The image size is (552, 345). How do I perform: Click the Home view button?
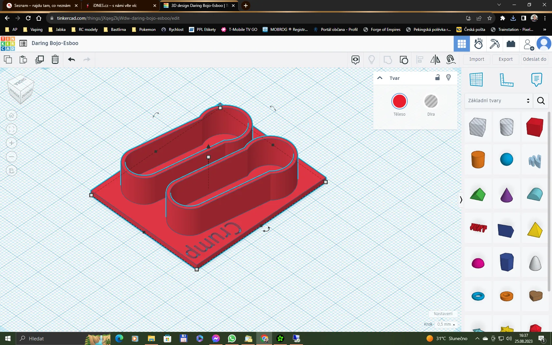[x=11, y=115]
